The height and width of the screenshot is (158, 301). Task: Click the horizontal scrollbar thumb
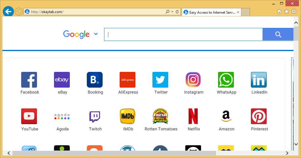tap(114, 153)
